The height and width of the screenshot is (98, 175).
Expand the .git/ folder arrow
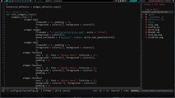pos(142,14)
